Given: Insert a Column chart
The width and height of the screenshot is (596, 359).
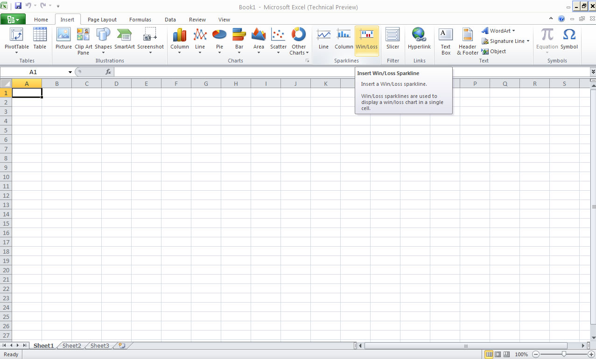Looking at the screenshot, I should pos(180,41).
